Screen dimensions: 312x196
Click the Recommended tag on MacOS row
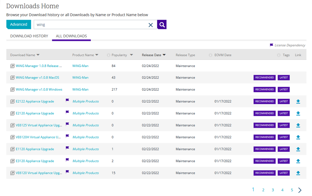(265, 78)
